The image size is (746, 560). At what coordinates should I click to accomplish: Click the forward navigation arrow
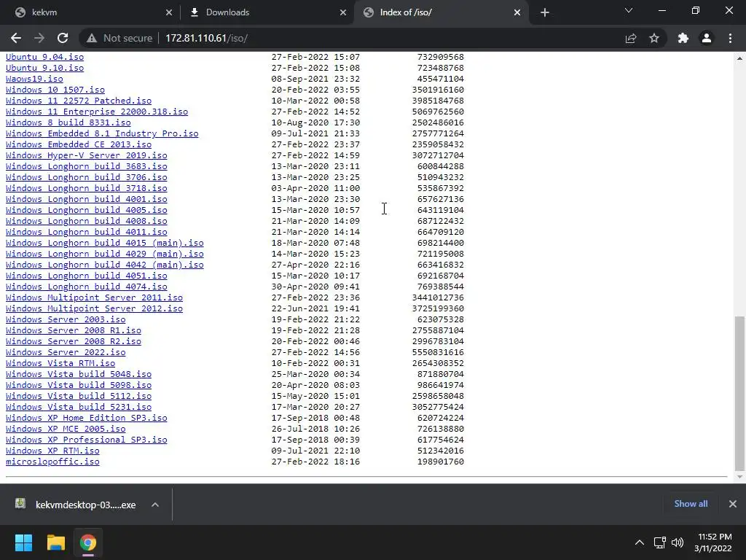[x=39, y=38]
